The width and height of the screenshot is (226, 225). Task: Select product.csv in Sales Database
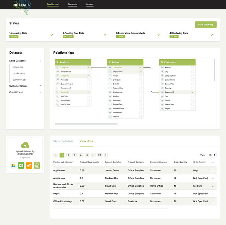point(19,73)
